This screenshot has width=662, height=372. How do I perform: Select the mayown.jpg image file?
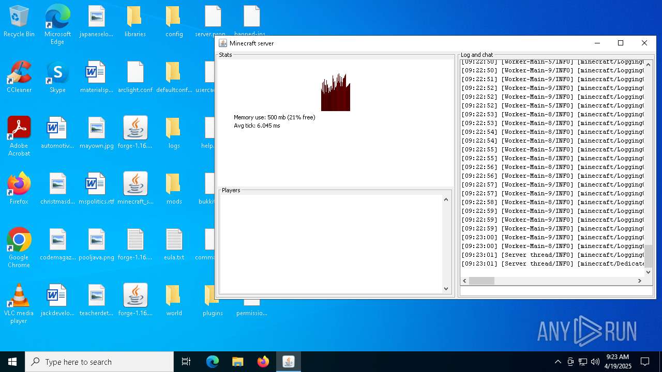pos(96,133)
